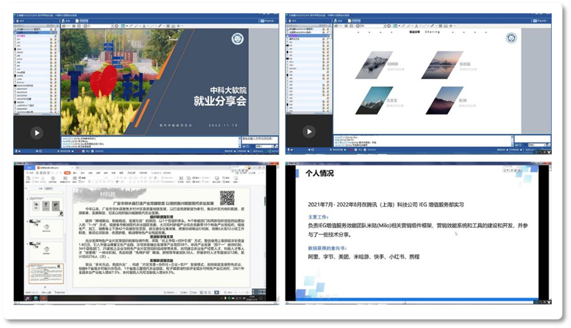Select the blue snowy peak thumbnail
Viewport: 571px width, 328px height.
pyautogui.click(x=375, y=100)
